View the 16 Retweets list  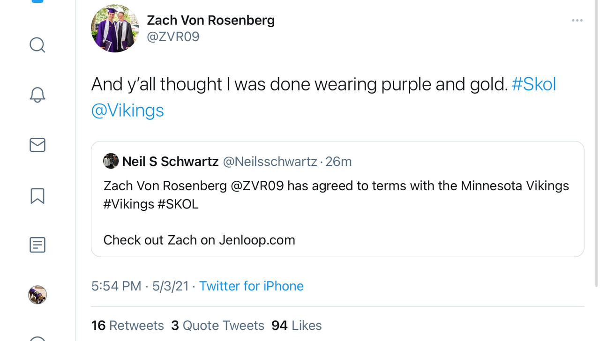click(x=127, y=325)
